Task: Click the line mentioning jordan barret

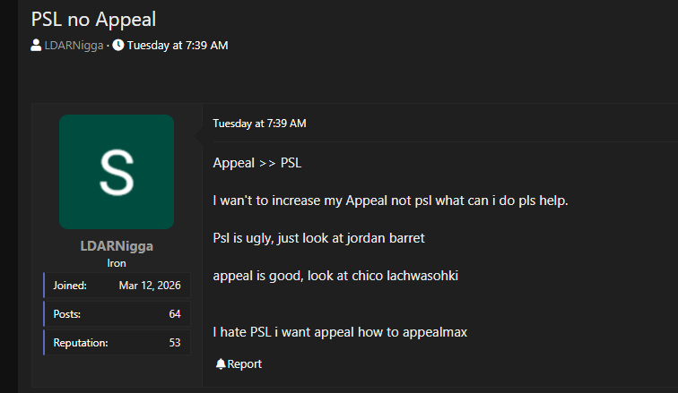Action: [x=318, y=238]
